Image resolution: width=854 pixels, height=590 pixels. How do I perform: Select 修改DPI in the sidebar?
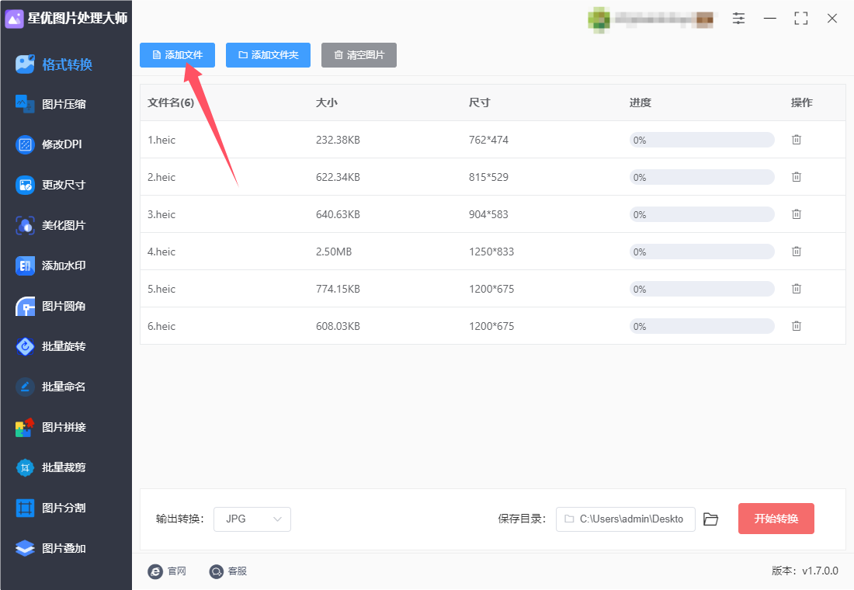tap(49, 144)
